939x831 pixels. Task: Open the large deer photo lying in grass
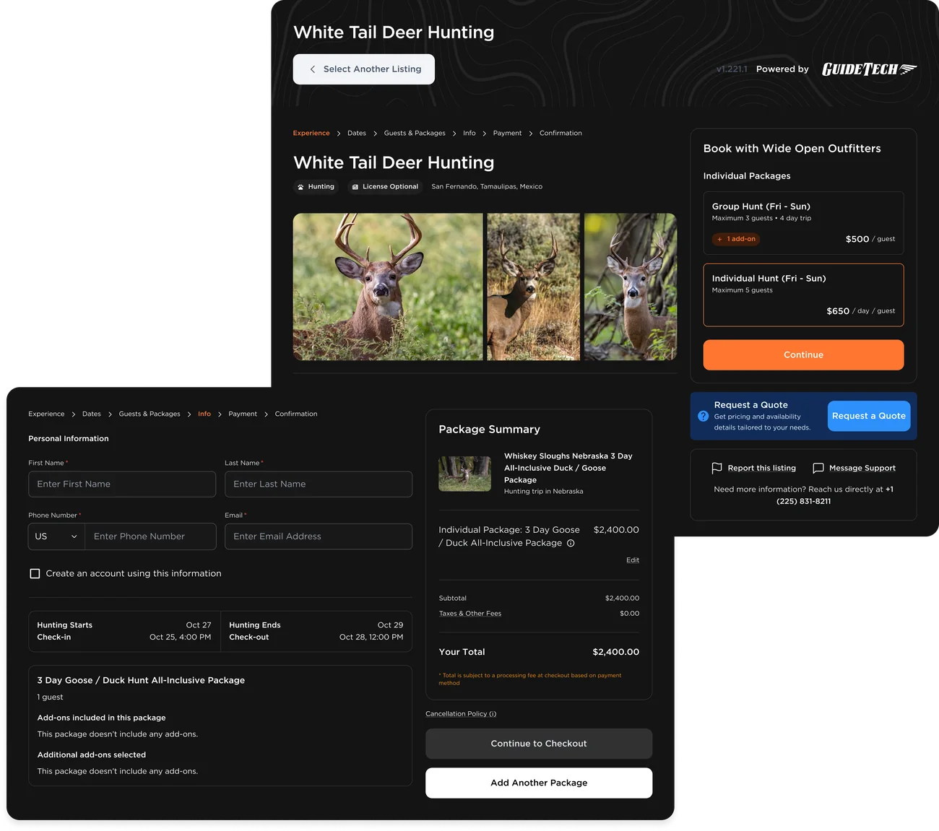point(388,287)
